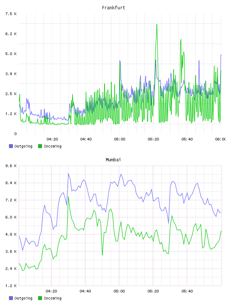227x304 pixels.
Task: Click the highest green Incoming peak in Mumbai chart
Action: [x=68, y=197]
